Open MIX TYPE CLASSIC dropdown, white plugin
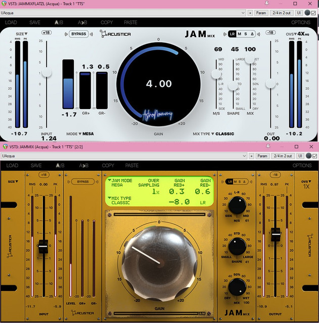 tap(213, 134)
